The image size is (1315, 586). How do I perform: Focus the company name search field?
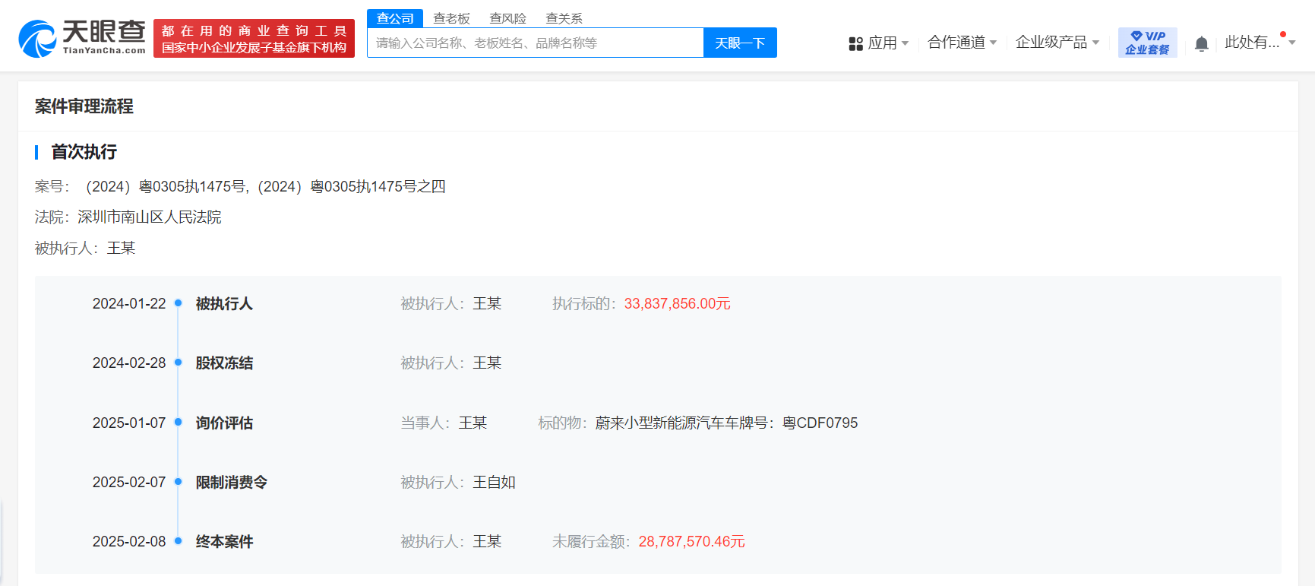[535, 43]
